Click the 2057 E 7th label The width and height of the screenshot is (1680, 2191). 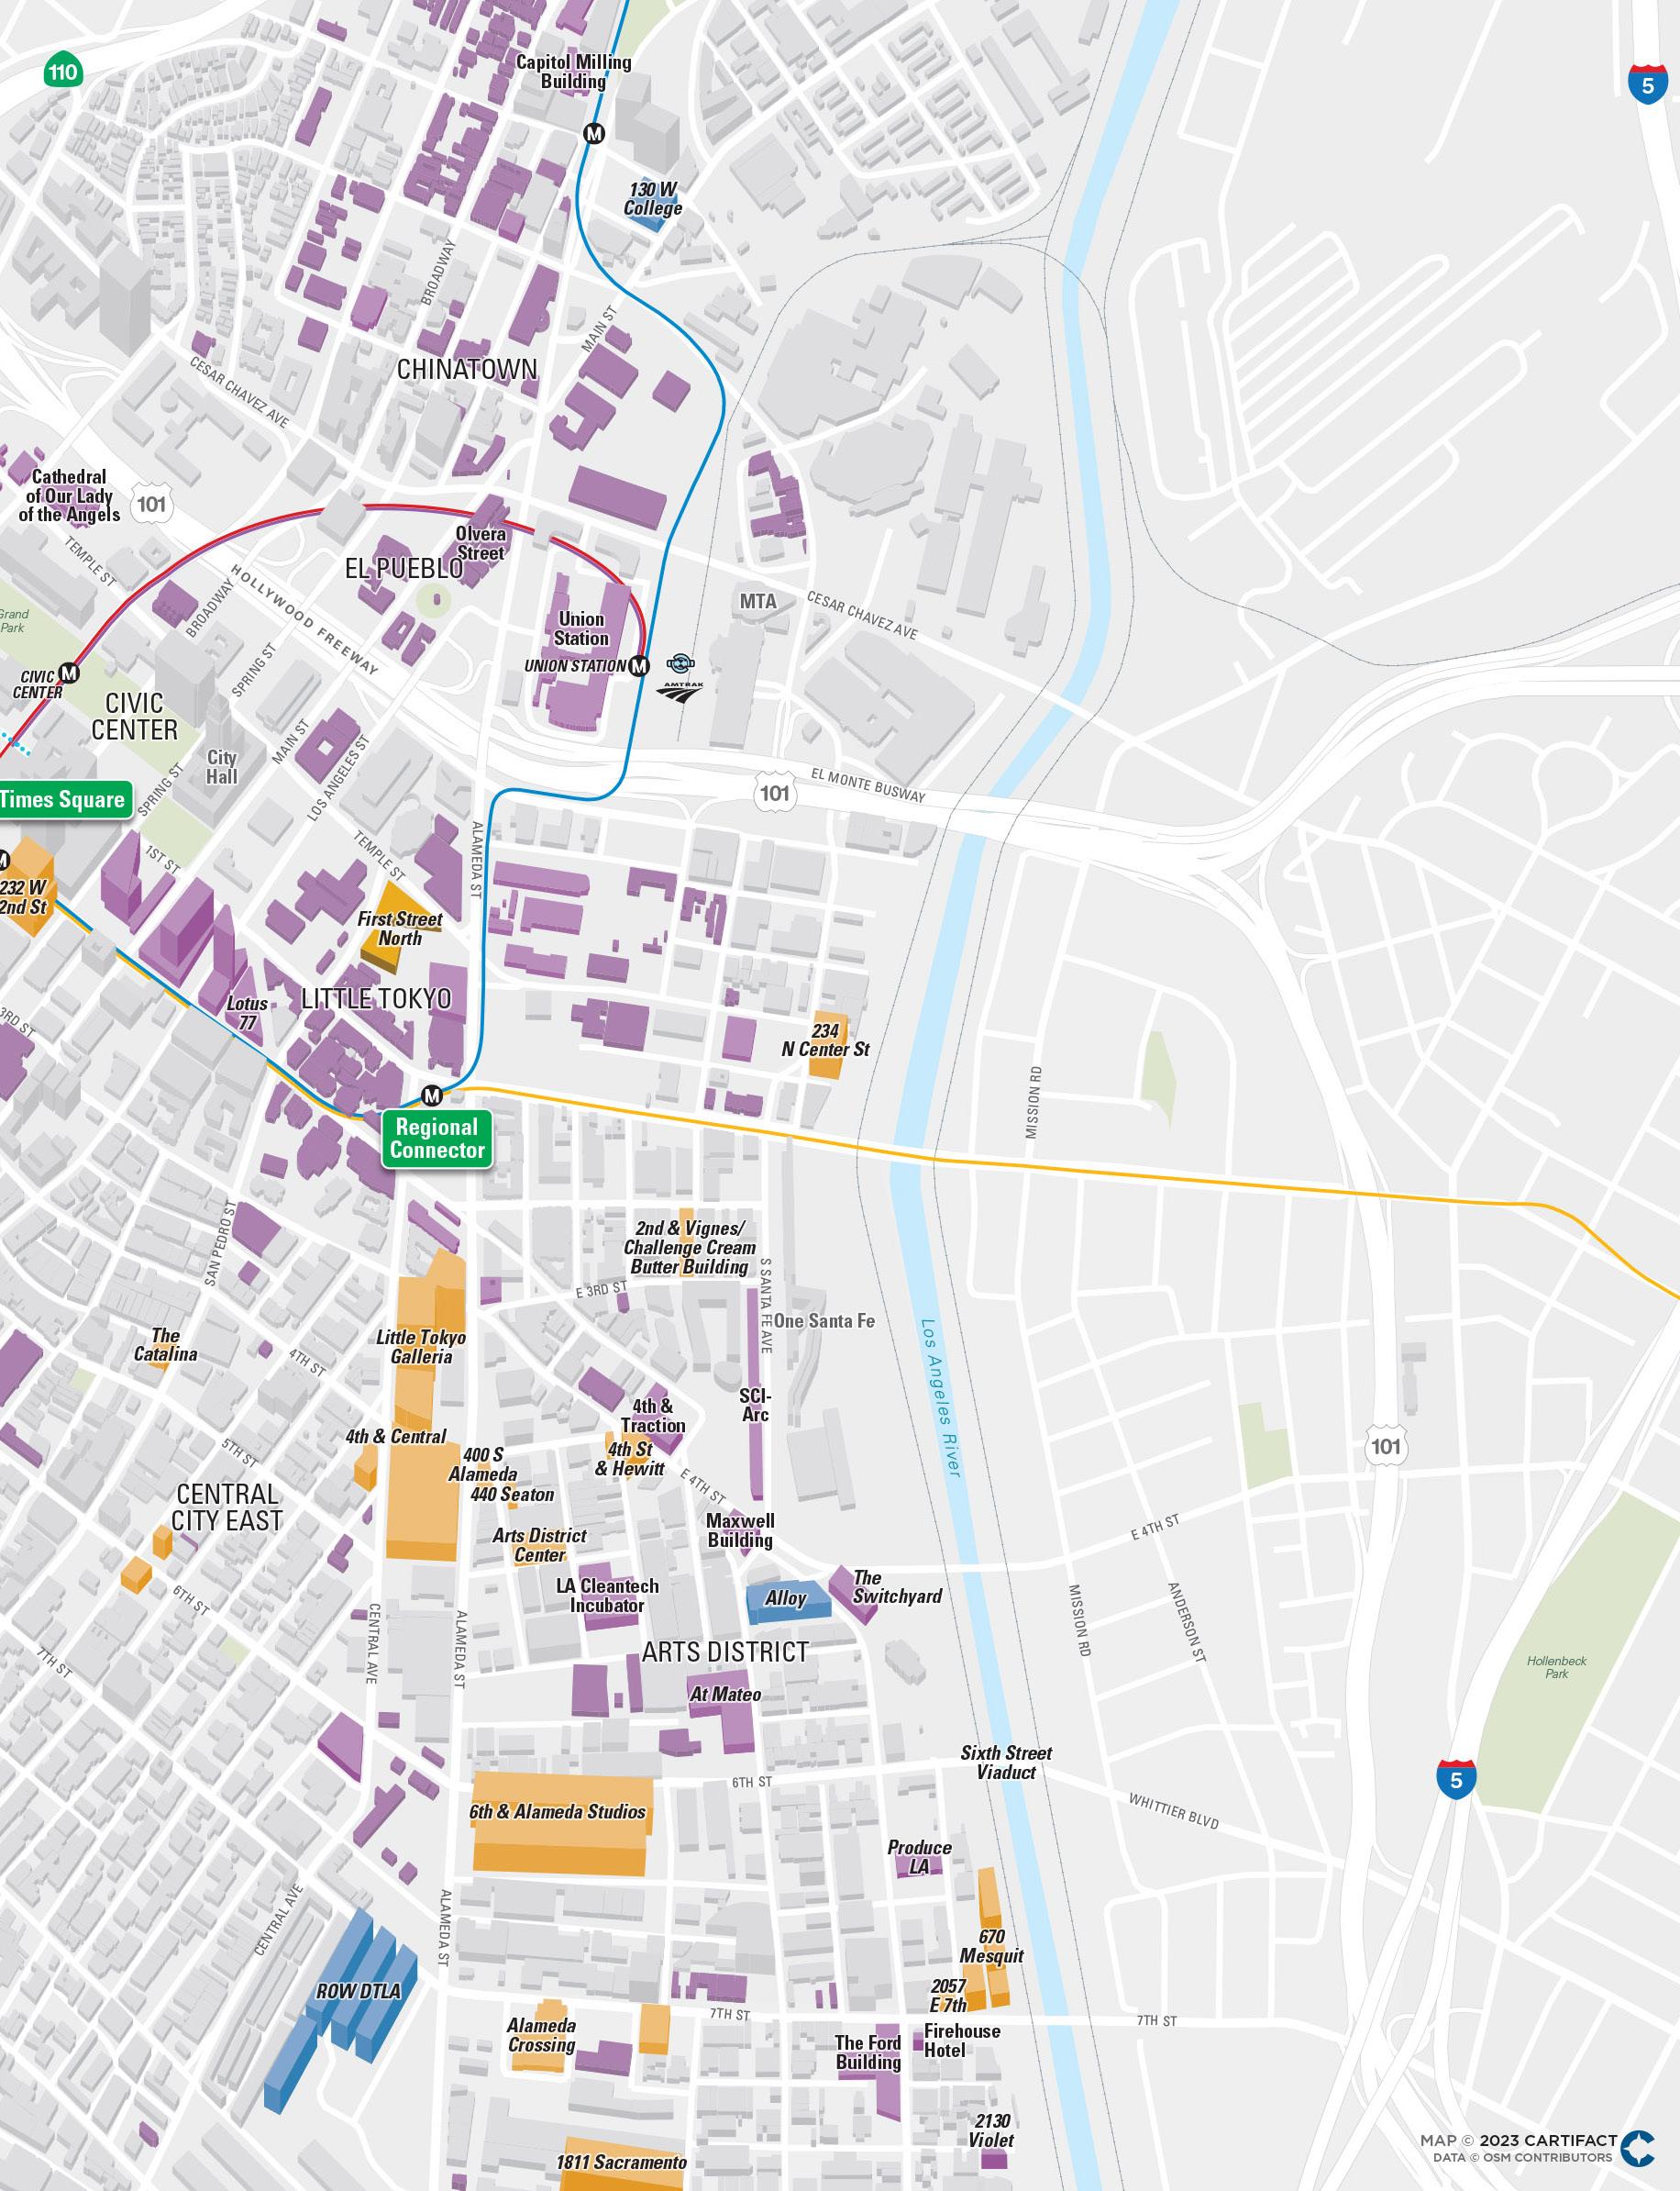[x=949, y=1996]
